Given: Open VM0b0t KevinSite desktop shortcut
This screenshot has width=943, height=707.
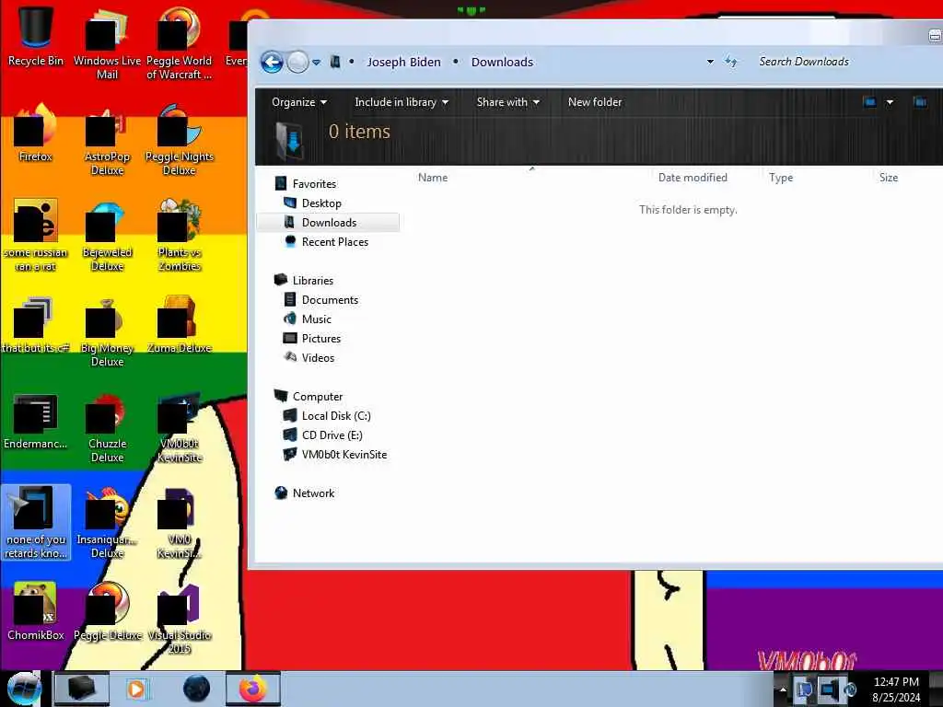Looking at the screenshot, I should [x=180, y=428].
